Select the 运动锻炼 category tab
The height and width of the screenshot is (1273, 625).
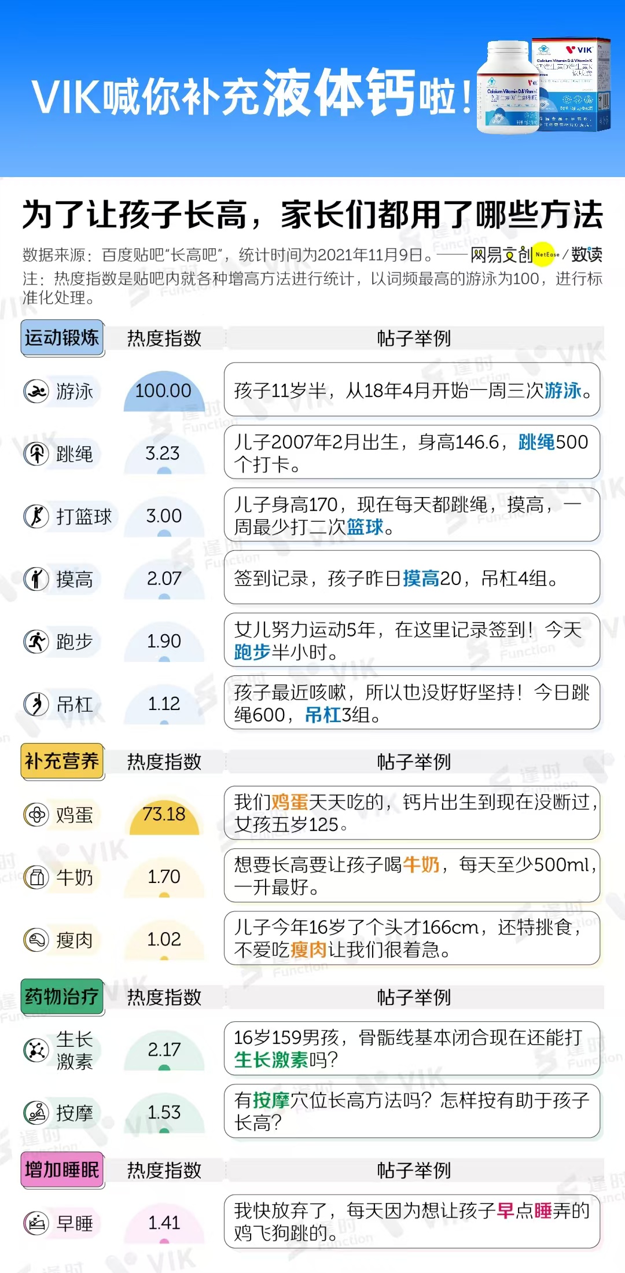(x=62, y=338)
